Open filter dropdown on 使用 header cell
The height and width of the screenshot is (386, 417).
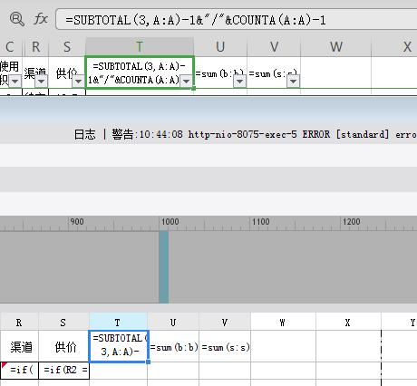(x=15, y=82)
